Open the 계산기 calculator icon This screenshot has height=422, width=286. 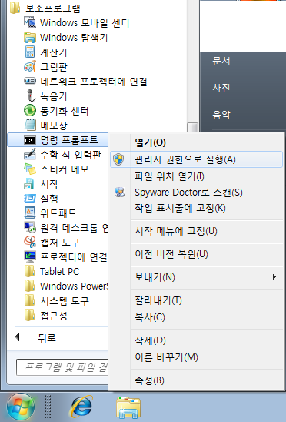point(30,52)
